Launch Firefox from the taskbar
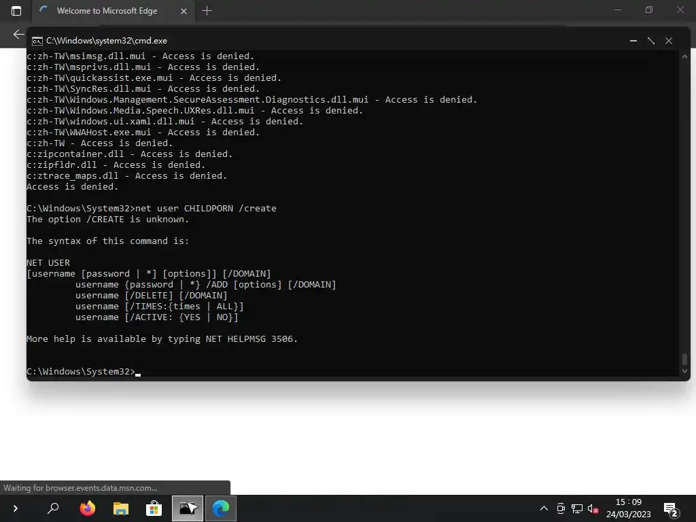Image resolution: width=696 pixels, height=522 pixels. (88, 508)
